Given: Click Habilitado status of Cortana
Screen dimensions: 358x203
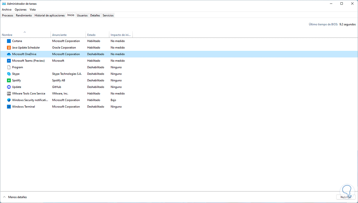Looking at the screenshot, I should [x=94, y=41].
